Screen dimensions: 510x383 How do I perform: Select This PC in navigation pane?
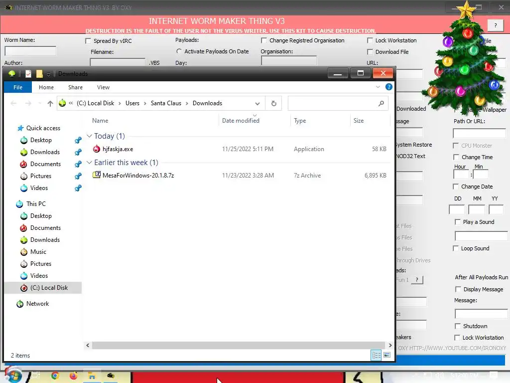point(36,204)
